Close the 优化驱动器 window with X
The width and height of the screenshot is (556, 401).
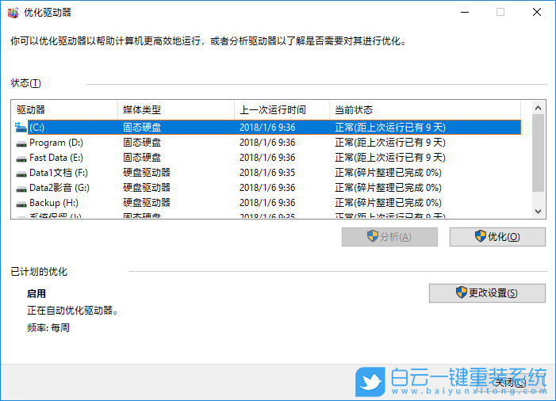tap(537, 13)
